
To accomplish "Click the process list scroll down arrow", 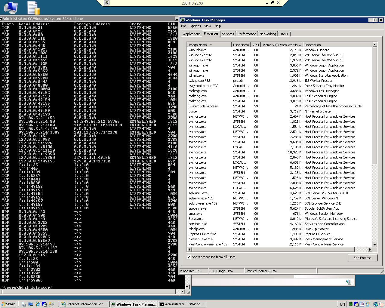I will tap(374, 245).
